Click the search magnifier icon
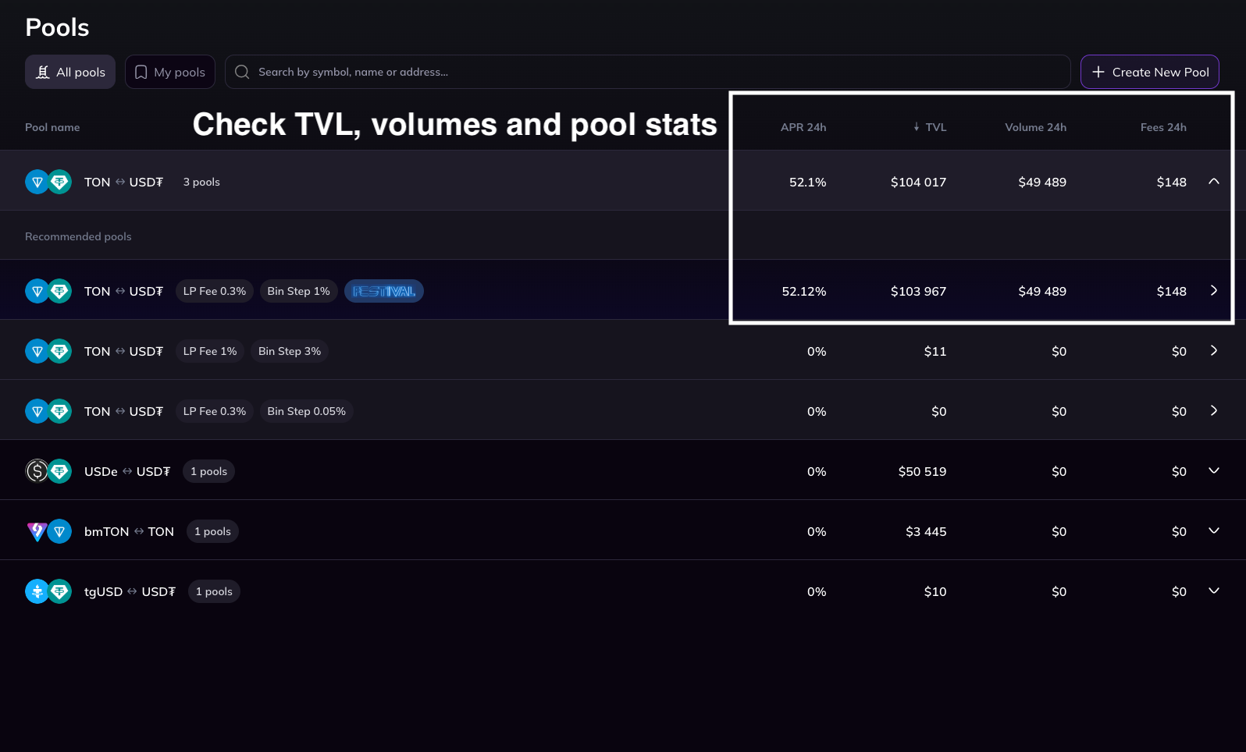1246x752 pixels. pos(242,72)
